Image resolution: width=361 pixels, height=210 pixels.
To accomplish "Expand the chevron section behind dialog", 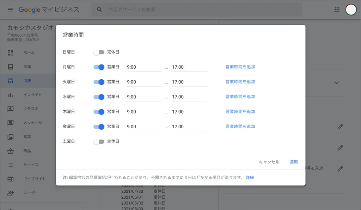I will click(337, 82).
